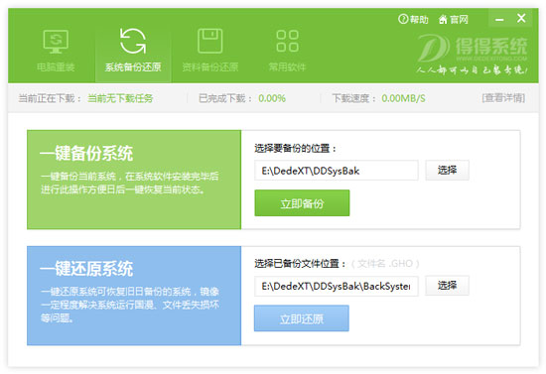Click 选择 next to backup location

tap(447, 171)
